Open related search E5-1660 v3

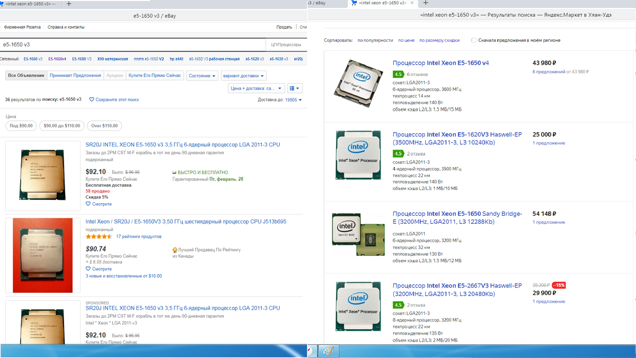click(33, 59)
